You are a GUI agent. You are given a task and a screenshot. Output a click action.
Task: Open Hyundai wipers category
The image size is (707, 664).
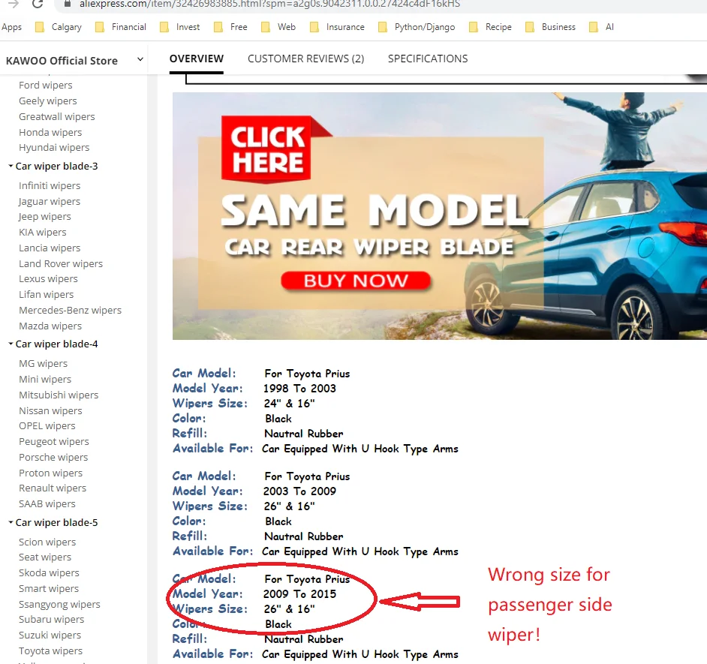click(x=54, y=147)
